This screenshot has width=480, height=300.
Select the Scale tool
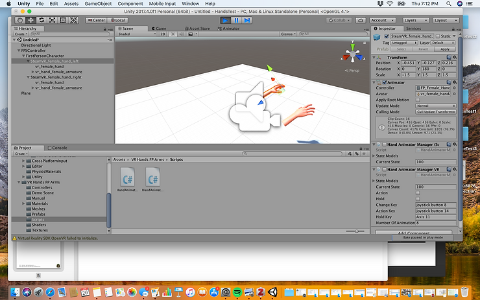point(52,20)
